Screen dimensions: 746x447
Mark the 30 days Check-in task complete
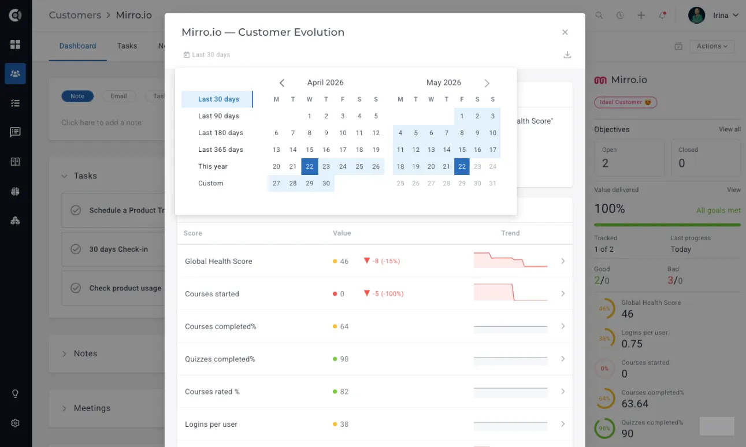tap(76, 249)
